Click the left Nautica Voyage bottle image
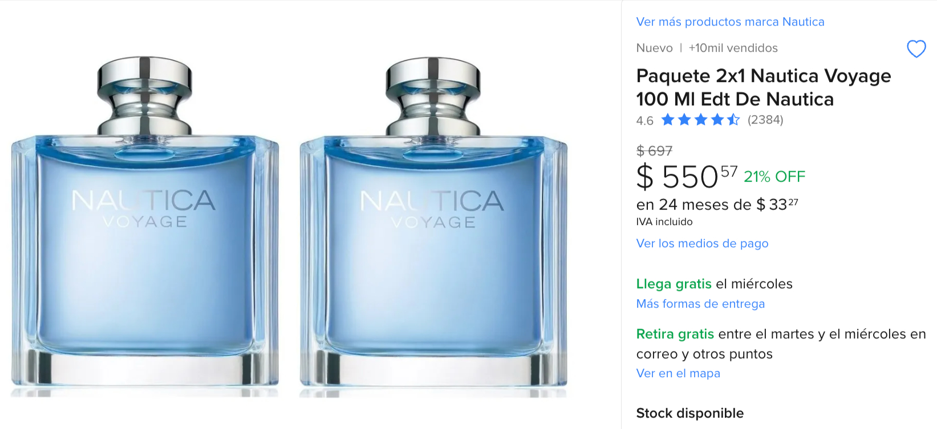Screen dimensions: 937x429 (145, 226)
